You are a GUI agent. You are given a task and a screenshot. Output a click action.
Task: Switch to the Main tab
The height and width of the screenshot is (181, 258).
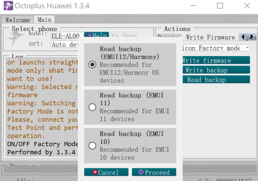coord(44,20)
